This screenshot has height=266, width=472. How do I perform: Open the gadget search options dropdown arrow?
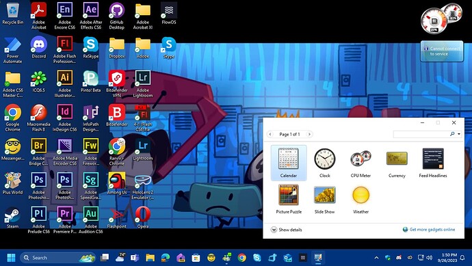[459, 134]
